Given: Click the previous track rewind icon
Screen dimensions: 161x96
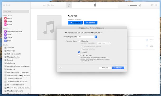Looking at the screenshot, I should coord(44,5).
